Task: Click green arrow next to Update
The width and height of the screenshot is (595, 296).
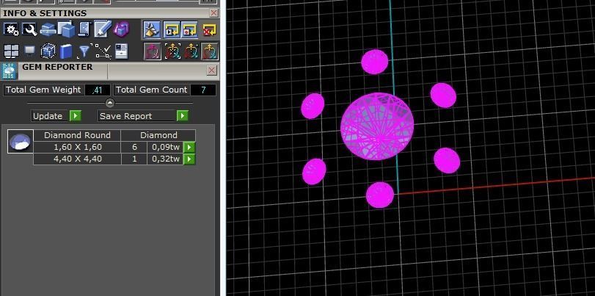Action: point(75,116)
